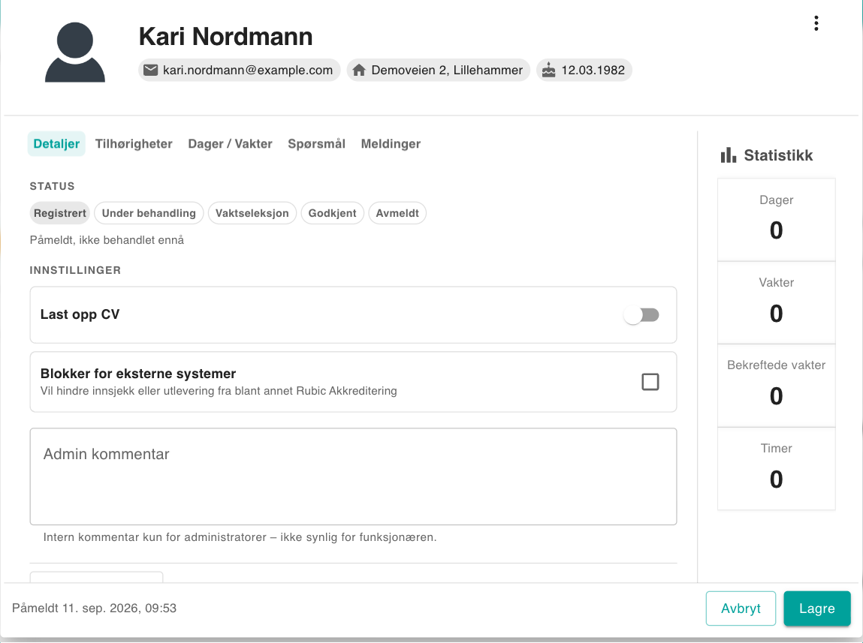Screen dimensions: 863x643
Task: Save changes with the Lagre button
Action: click(x=817, y=608)
